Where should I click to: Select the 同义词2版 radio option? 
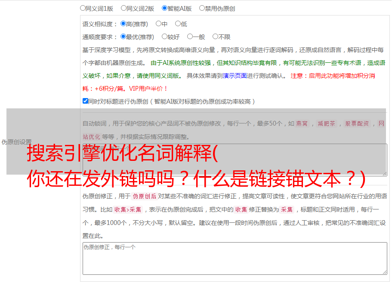(123, 8)
